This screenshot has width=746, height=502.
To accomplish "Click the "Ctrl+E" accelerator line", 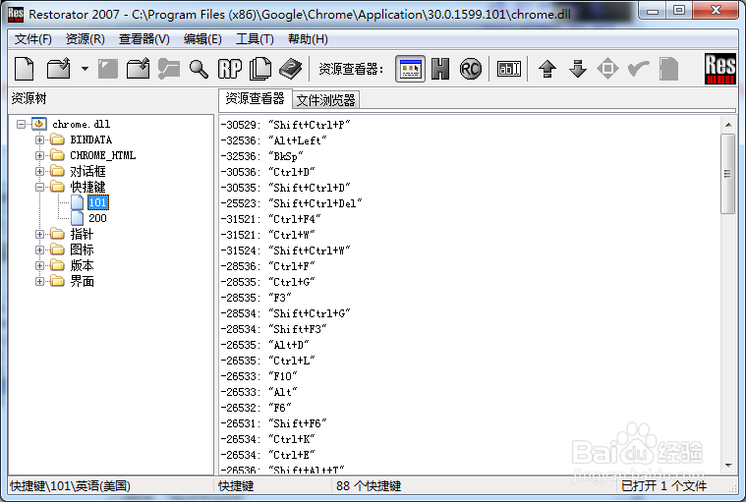I will 268,455.
